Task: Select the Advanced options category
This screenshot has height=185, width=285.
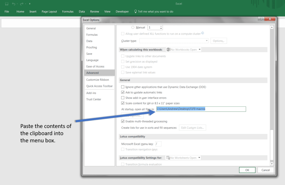Action: pos(99,73)
